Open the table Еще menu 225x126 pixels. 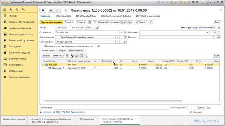(216, 56)
